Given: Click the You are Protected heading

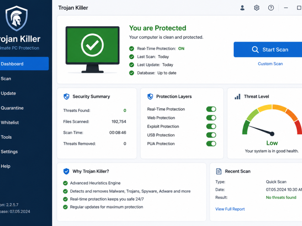Looking at the screenshot, I should coord(157,28).
